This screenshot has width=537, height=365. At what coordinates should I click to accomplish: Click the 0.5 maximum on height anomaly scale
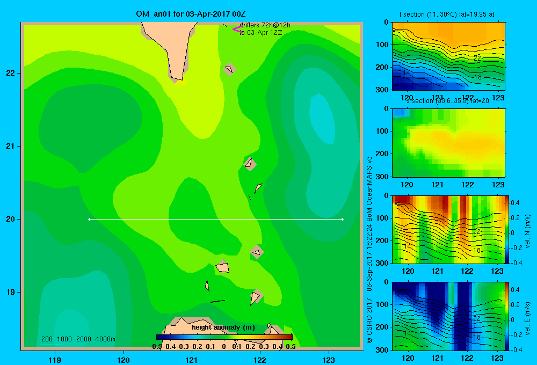coord(291,347)
